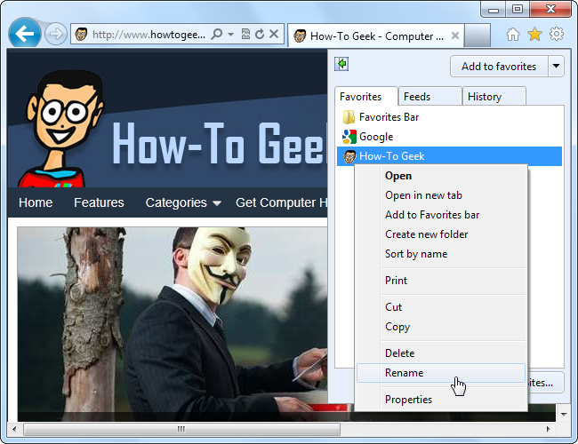578x444 pixels.
Task: Open the Home page icon
Action: point(513,35)
